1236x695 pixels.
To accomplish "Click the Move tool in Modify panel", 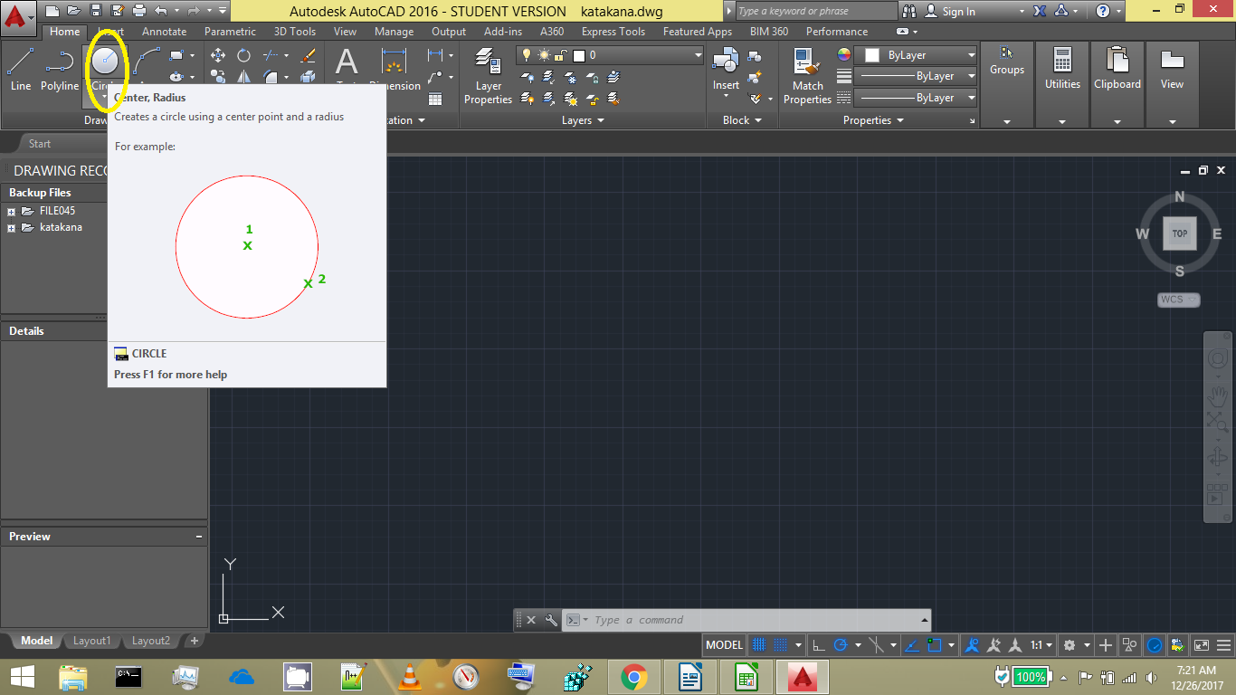I will [x=218, y=55].
